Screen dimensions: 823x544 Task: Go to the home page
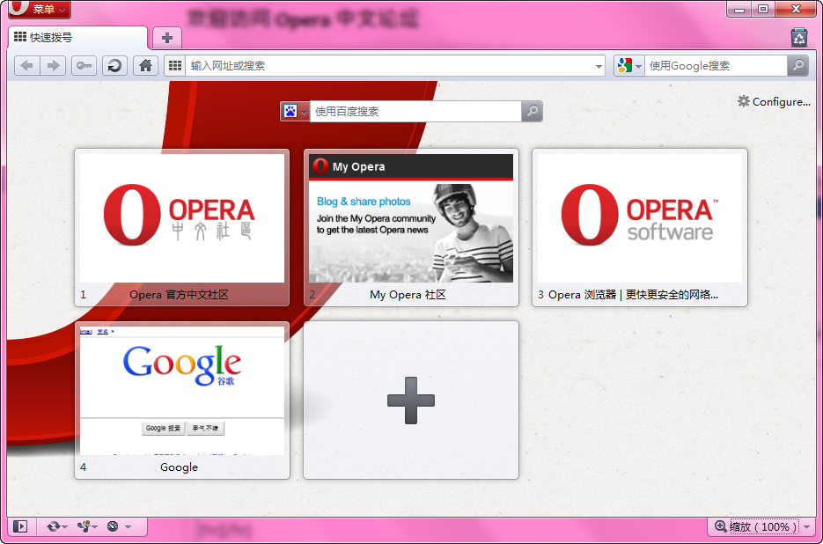145,66
